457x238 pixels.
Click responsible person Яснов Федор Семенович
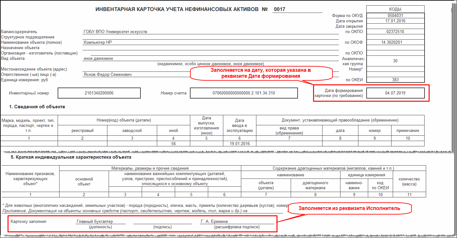coord(107,75)
